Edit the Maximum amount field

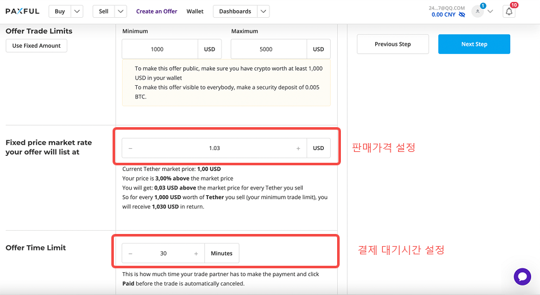pos(268,49)
